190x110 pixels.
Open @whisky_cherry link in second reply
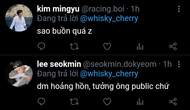109,74
